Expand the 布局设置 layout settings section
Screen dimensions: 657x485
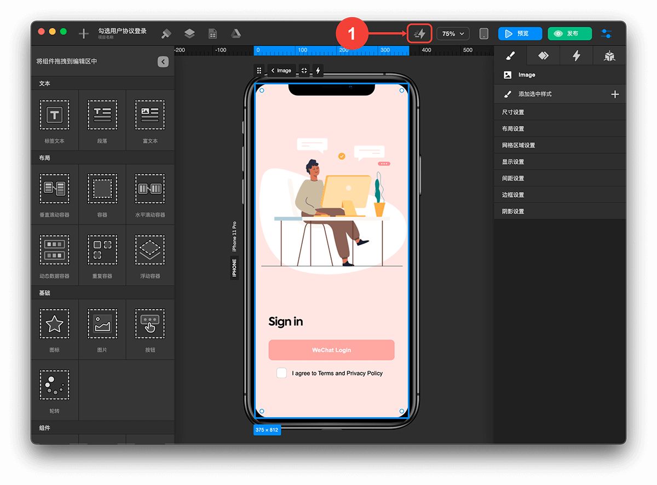click(x=560, y=129)
